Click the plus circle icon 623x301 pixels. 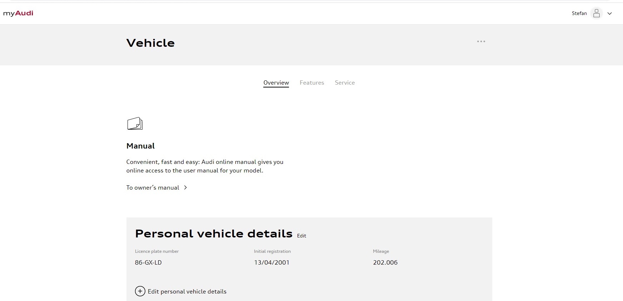pyautogui.click(x=140, y=291)
